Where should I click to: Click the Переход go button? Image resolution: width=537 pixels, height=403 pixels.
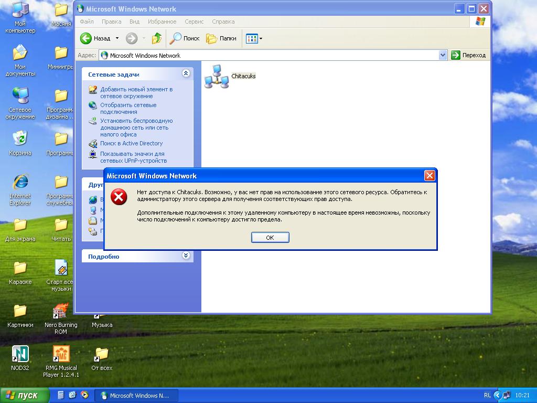[468, 55]
